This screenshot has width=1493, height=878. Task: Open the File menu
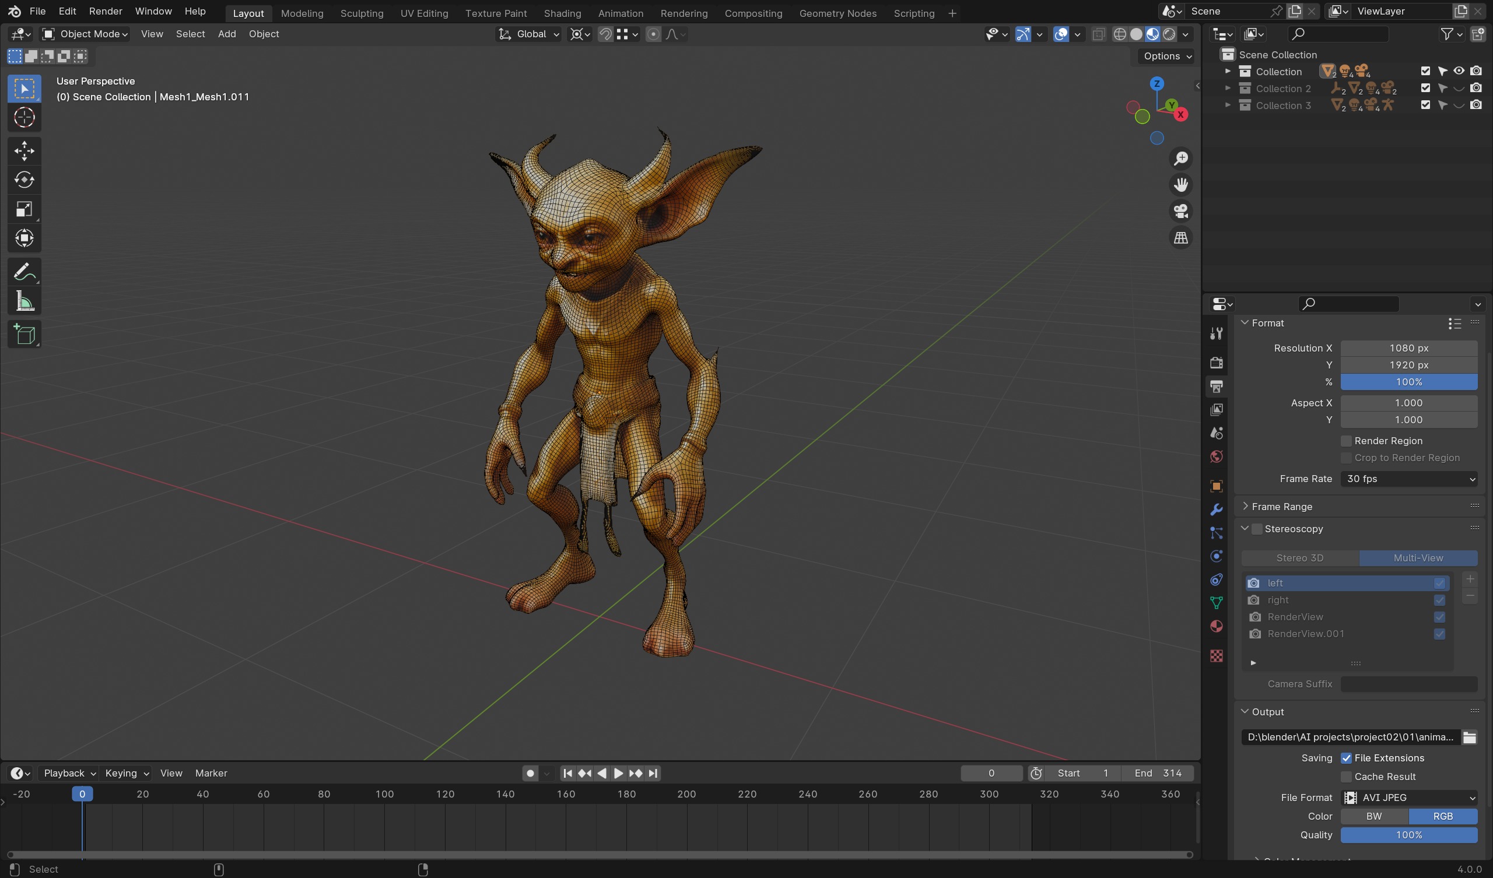coord(37,11)
